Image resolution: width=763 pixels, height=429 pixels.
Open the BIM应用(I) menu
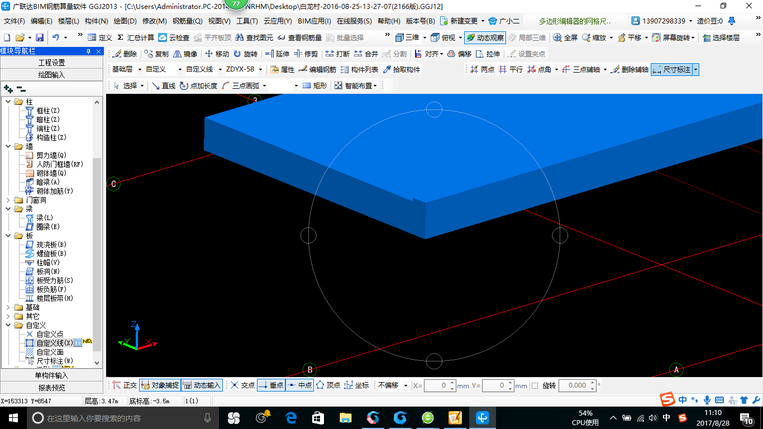click(x=314, y=21)
